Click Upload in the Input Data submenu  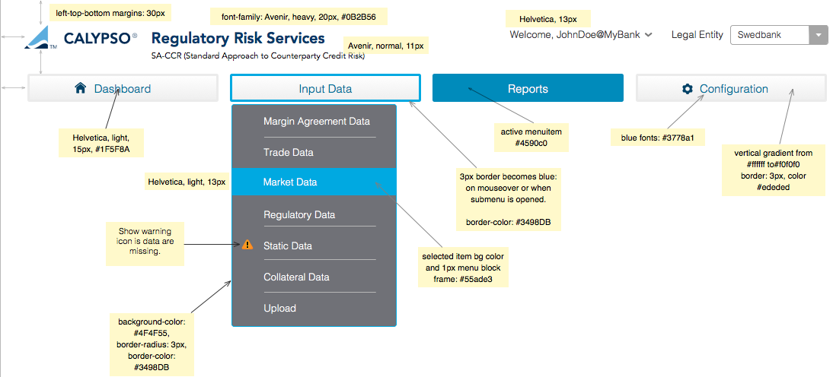click(279, 308)
